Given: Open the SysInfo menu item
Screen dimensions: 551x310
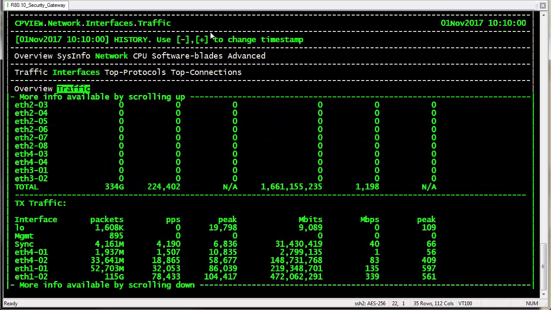Looking at the screenshot, I should pos(74,56).
